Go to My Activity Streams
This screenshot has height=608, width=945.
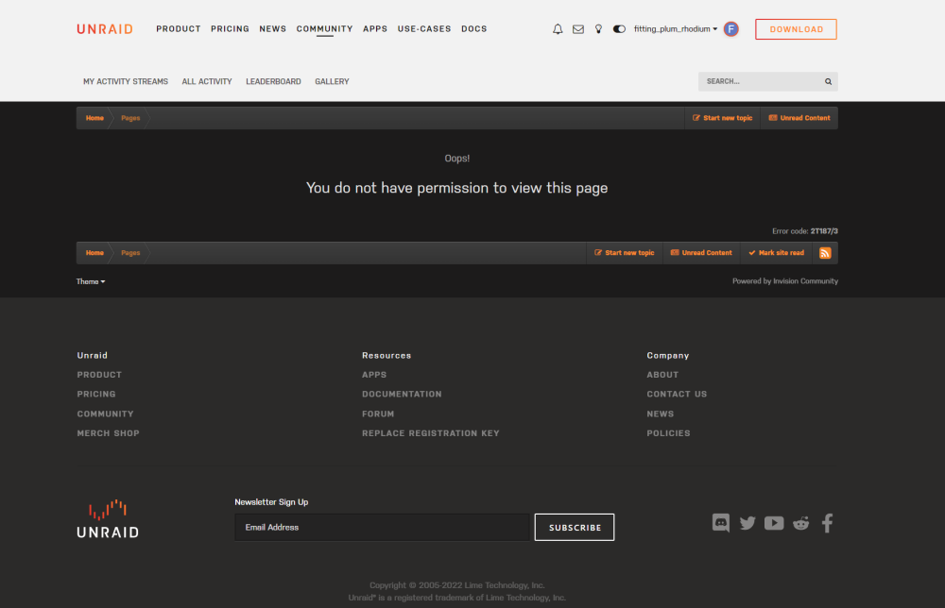tap(126, 81)
